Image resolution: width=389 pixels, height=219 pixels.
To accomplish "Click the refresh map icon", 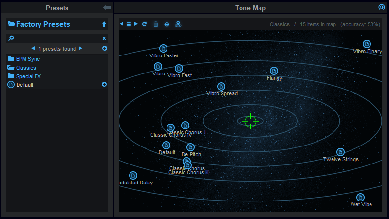I will click(x=145, y=24).
